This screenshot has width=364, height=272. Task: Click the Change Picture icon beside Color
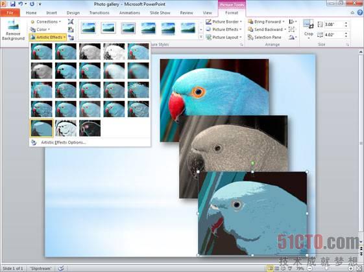[x=71, y=29]
